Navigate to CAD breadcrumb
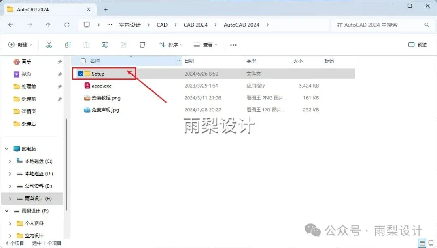This screenshot has height=248, width=437. tap(162, 25)
